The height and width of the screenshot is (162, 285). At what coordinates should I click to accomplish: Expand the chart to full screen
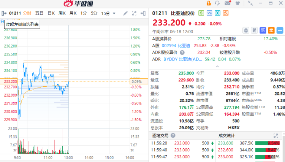pyautogui.click(x=134, y=13)
